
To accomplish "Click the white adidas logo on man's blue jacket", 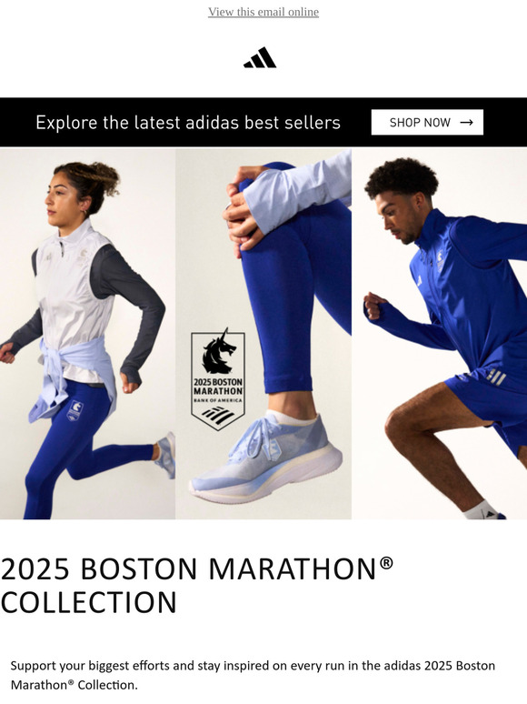I will [419, 281].
